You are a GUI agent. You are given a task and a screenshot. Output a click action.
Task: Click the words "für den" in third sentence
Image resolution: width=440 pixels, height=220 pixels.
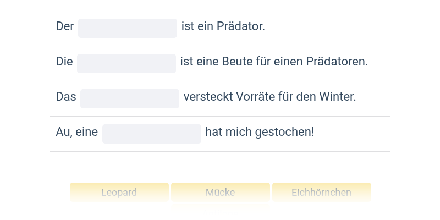[x=297, y=97]
